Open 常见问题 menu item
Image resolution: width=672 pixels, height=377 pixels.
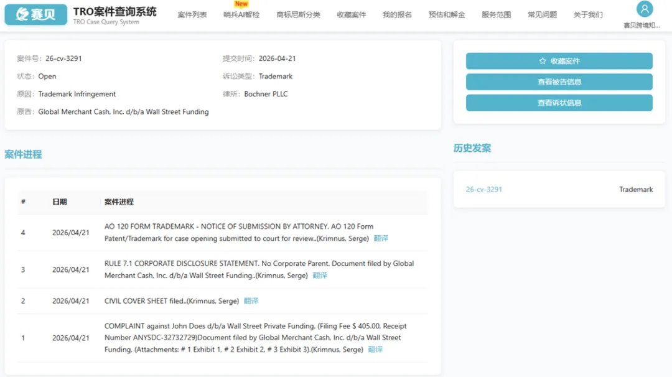[542, 14]
